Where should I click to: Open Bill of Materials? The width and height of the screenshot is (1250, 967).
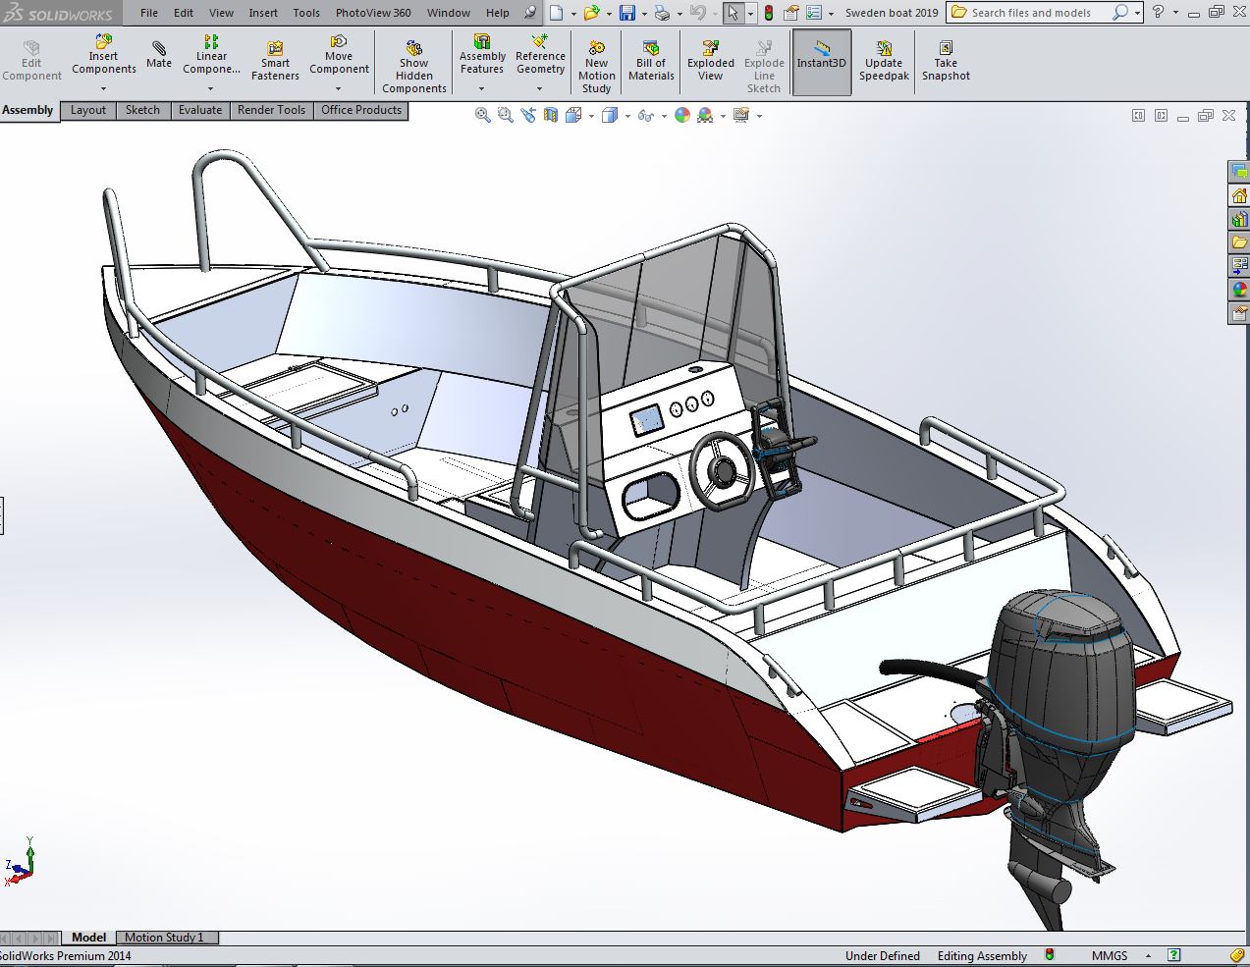(x=651, y=61)
